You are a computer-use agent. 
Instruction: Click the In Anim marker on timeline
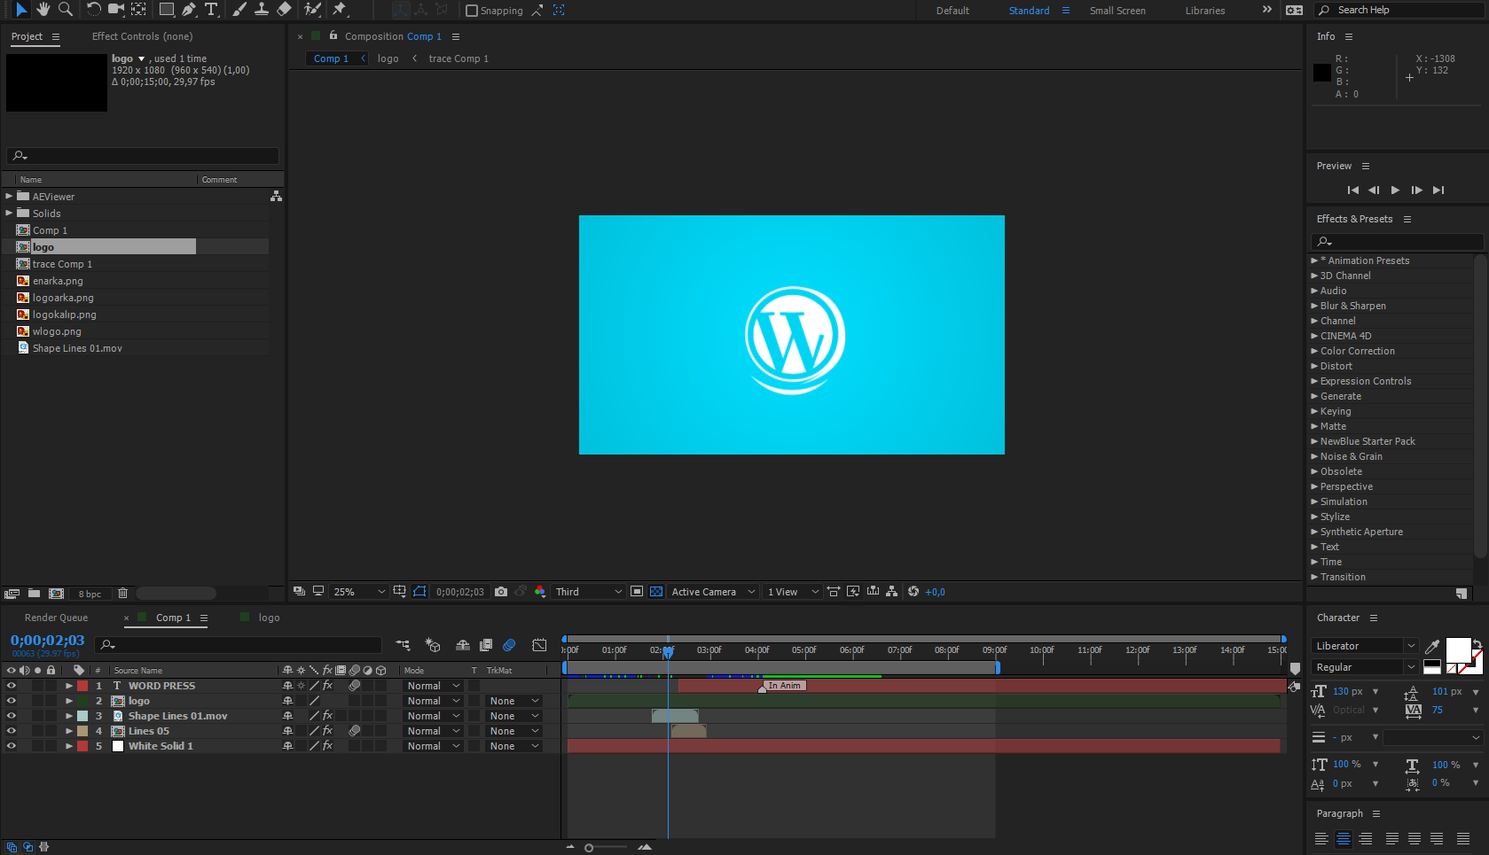click(784, 686)
